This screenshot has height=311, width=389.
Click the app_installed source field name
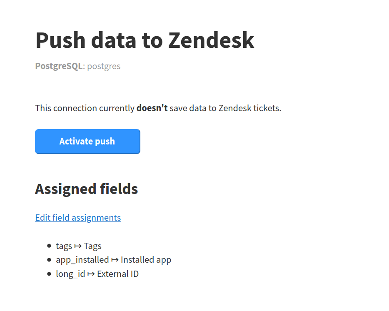point(82,260)
